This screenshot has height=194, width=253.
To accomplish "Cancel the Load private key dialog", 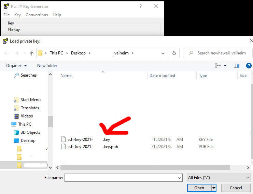I will pyautogui.click(x=236, y=188).
